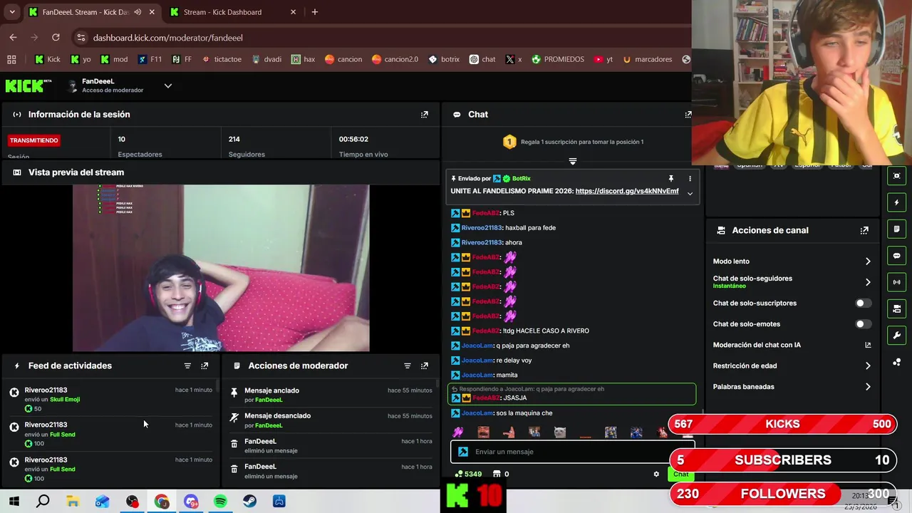Click the green Chat send button
912x513 pixels.
tap(680, 474)
